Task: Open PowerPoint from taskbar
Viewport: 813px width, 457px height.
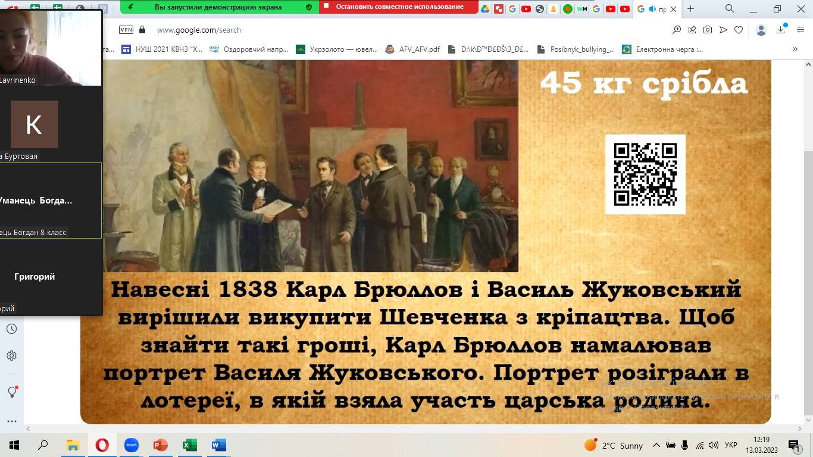Action: point(160,445)
